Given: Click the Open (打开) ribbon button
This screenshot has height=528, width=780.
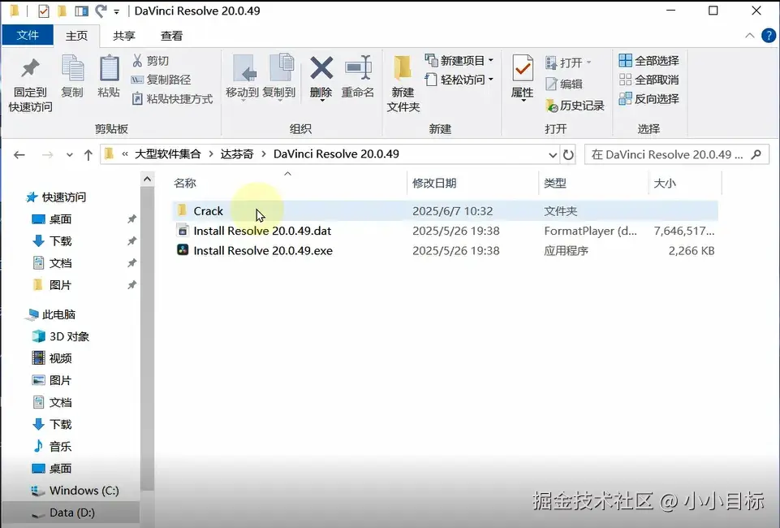Looking at the screenshot, I should click(x=568, y=63).
